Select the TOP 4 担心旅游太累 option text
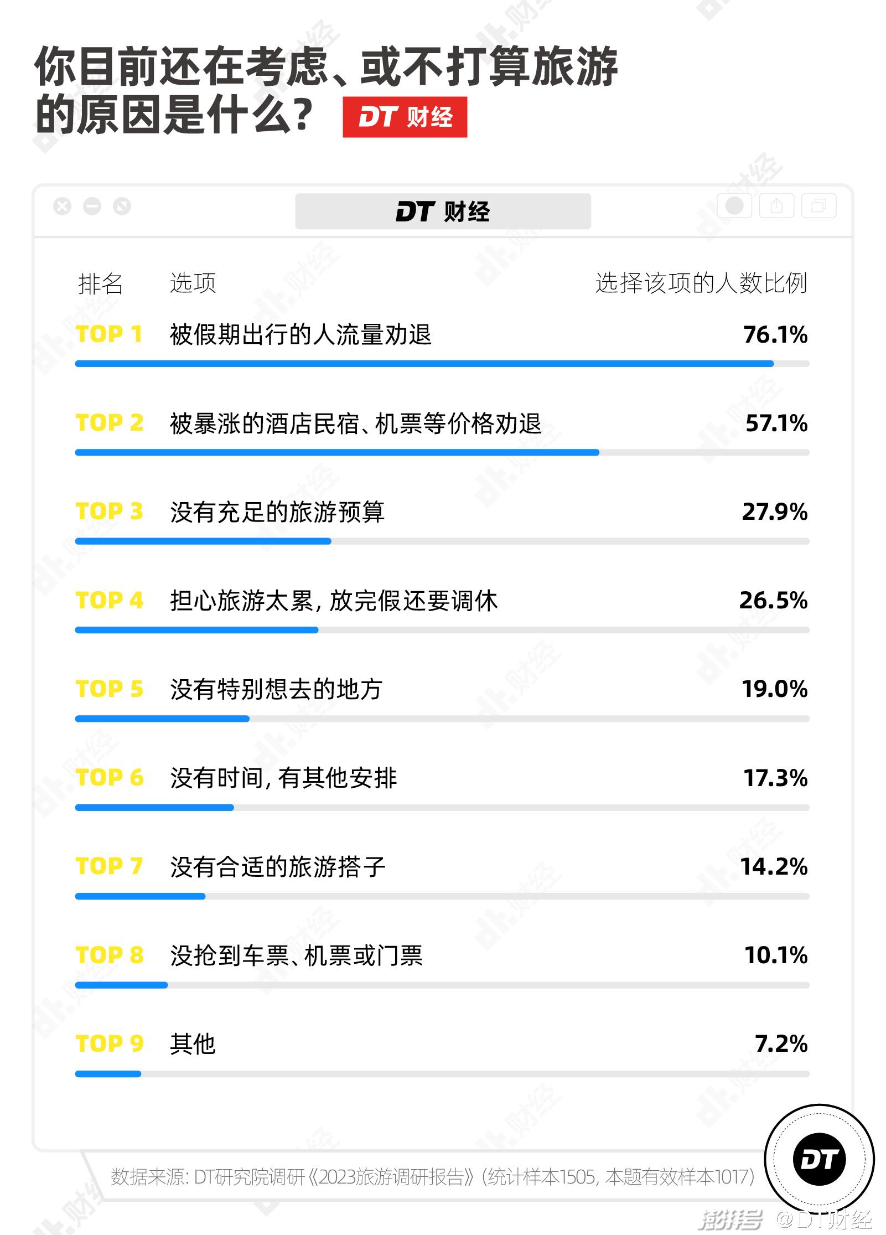 point(334,601)
